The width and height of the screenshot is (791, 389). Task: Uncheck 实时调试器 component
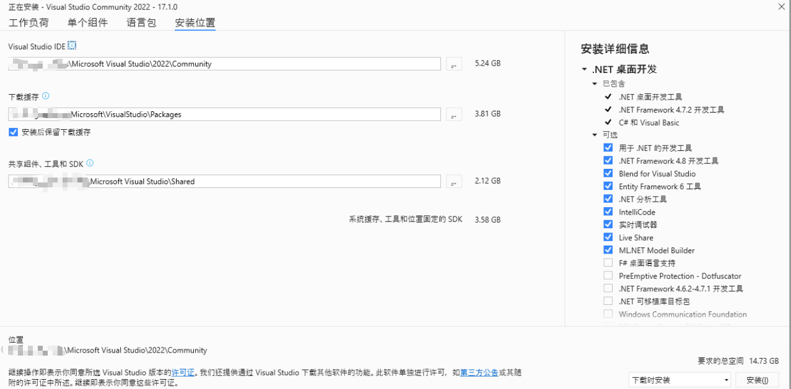pyautogui.click(x=608, y=224)
